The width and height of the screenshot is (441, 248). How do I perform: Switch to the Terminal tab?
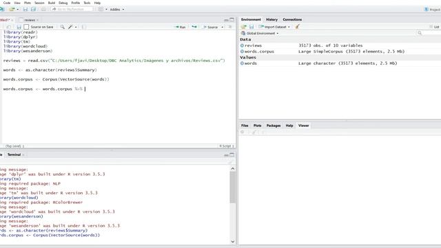tap(14, 154)
